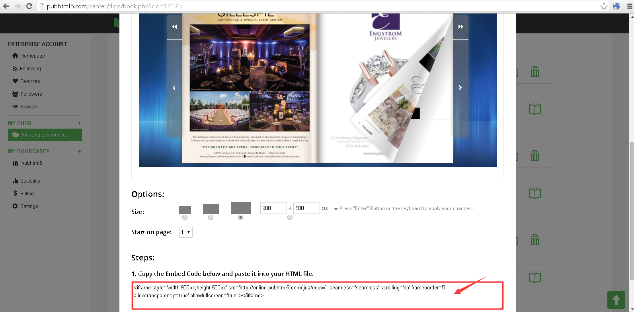Screen dimensions: 634x312
Task: Open Browse via its eye icon
Action: click(15, 107)
